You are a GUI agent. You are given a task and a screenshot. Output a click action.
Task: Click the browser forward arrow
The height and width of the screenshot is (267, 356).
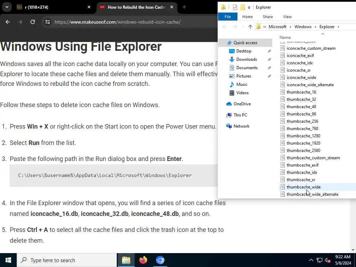tap(20, 22)
